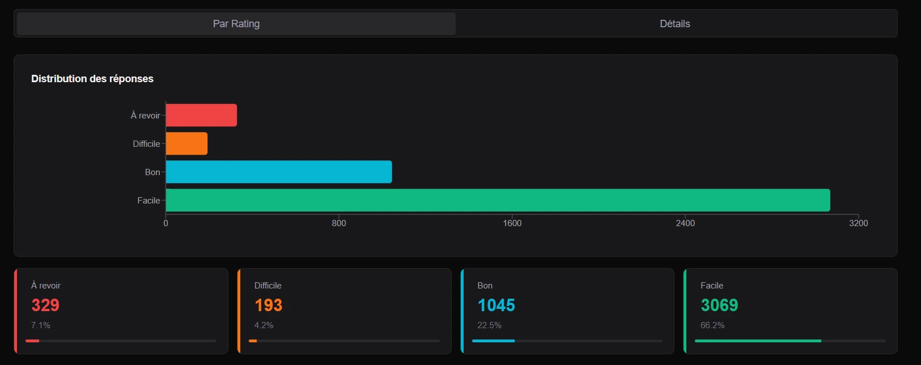The image size is (921, 365).
Task: Select the blue Bon chart bar
Action: point(278,172)
